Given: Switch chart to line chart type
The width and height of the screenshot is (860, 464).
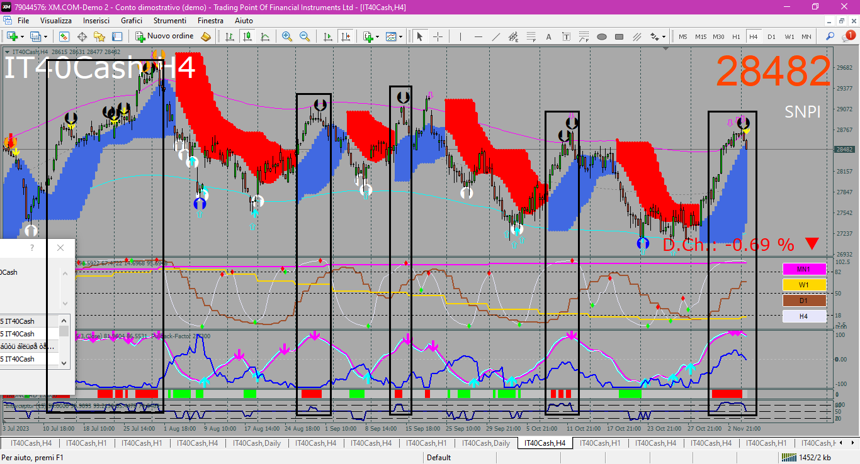Looking at the screenshot, I should pyautogui.click(x=265, y=36).
